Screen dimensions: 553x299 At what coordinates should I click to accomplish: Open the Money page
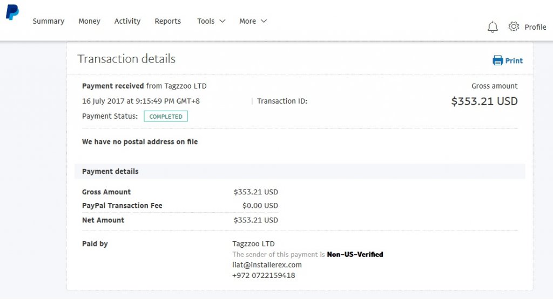click(x=89, y=21)
